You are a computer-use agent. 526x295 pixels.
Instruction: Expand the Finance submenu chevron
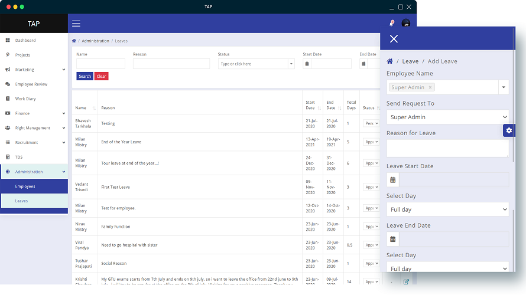64,113
